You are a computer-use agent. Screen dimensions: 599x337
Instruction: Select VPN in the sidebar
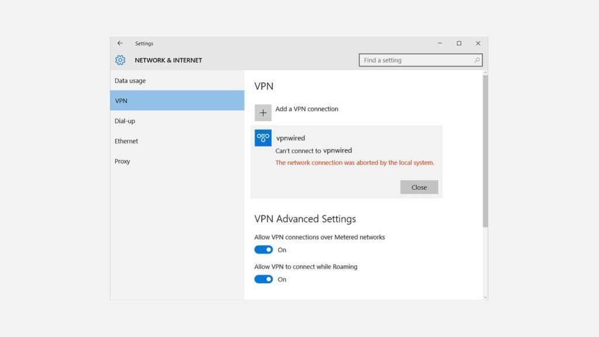(x=121, y=101)
